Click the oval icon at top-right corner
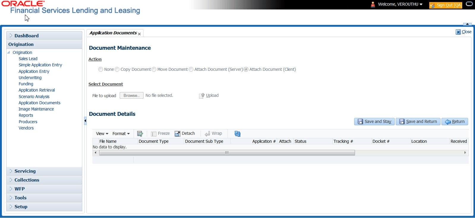Viewport: 475px width, 218px height. 469,4
